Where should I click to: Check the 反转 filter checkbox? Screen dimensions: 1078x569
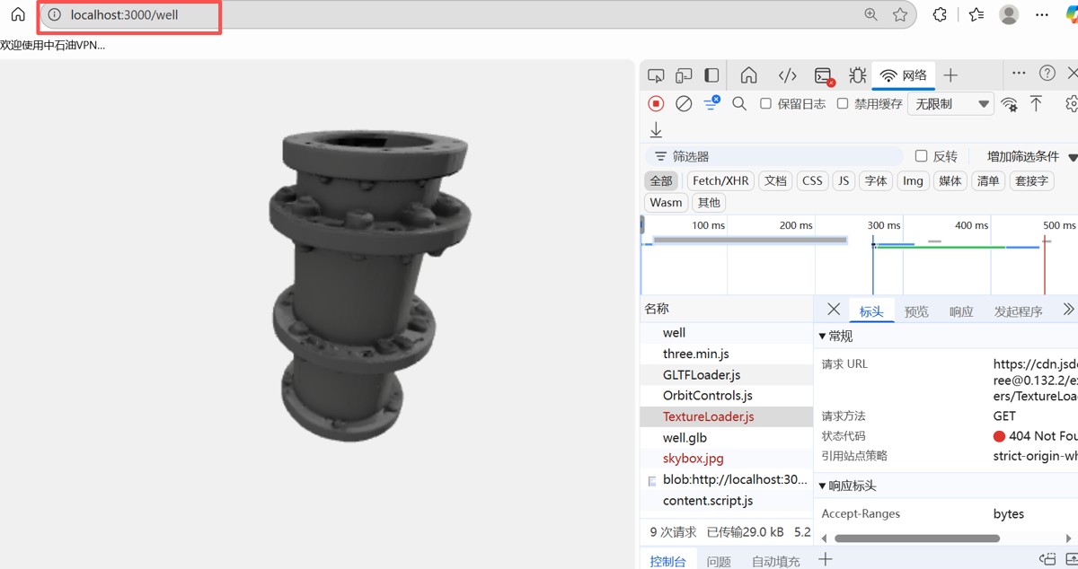point(921,156)
